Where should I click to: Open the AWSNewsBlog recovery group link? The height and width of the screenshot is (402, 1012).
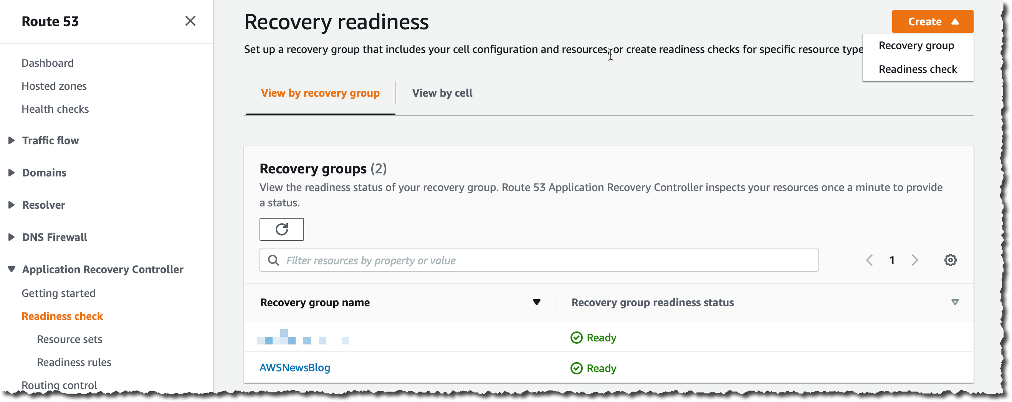tap(294, 367)
